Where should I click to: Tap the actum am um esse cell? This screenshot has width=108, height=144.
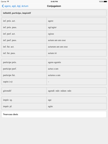pyautogui.click(x=76, y=40)
